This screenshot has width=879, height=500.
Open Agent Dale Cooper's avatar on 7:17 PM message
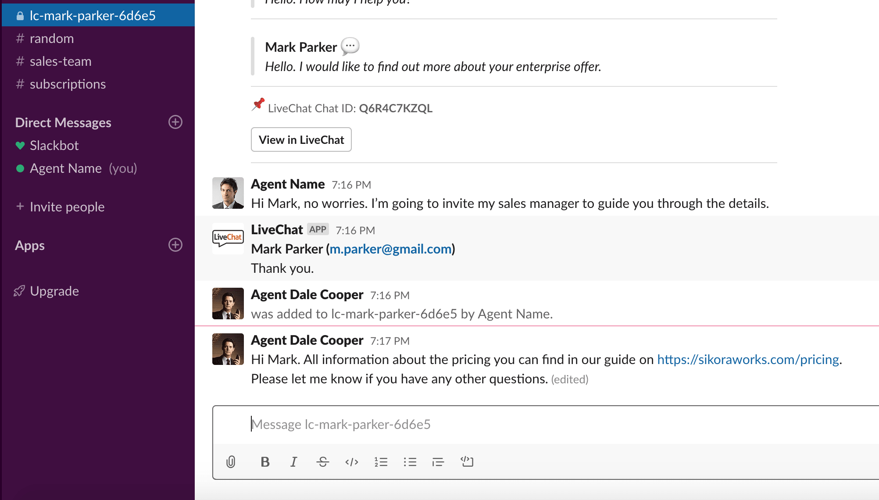228,349
